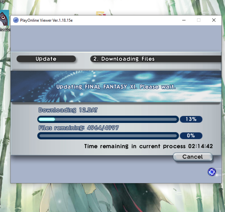
Task: Click the disabled maximize window button
Action: point(199,20)
